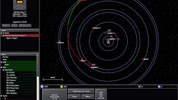Click the admiral rank flag portrait
The image size is (178, 100).
coord(20,2)
